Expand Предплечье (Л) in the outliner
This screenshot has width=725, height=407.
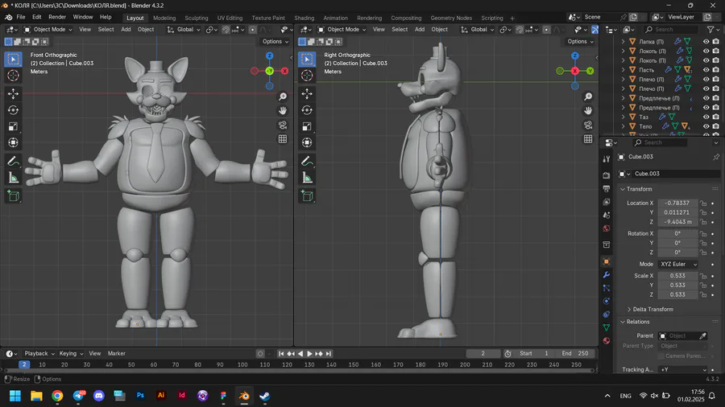(623, 98)
